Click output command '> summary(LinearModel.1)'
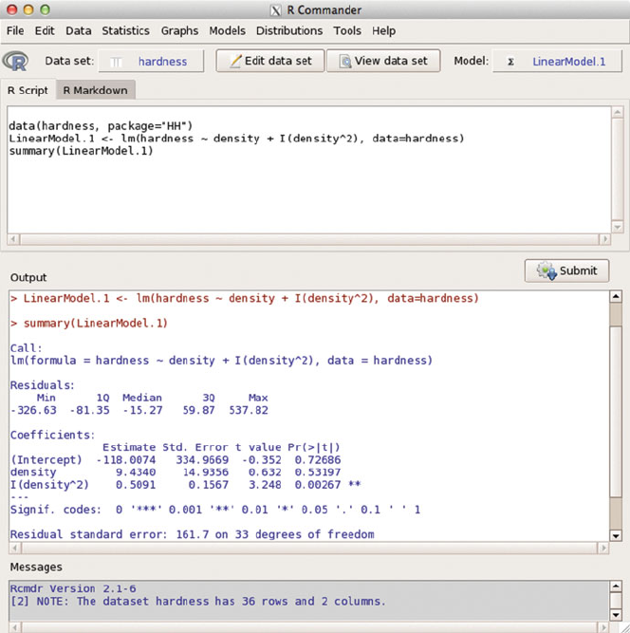The image size is (630, 633). pyautogui.click(x=89, y=324)
